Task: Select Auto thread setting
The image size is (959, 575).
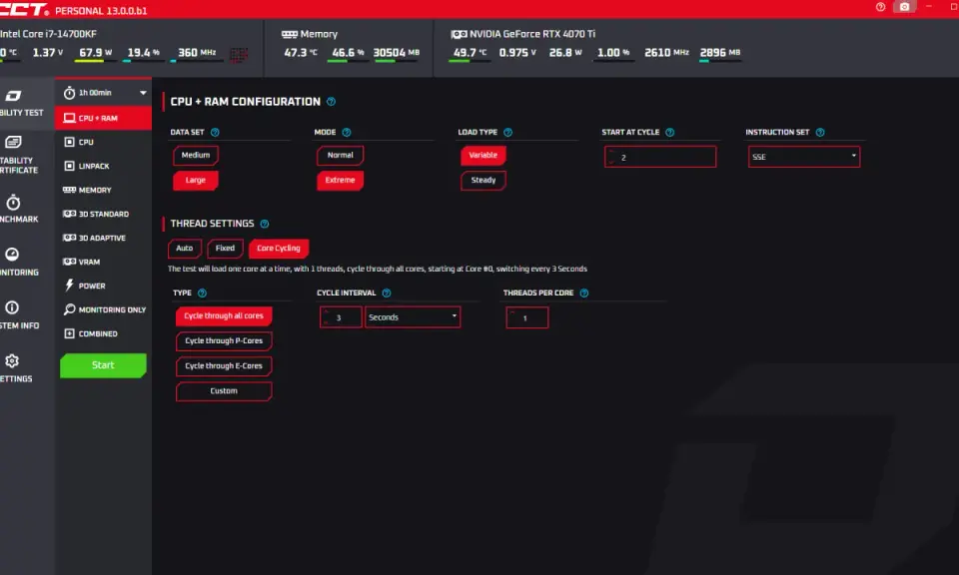Action: pos(185,249)
